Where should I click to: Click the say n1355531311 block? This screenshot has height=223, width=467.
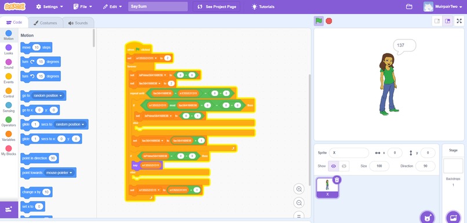(x=147, y=165)
